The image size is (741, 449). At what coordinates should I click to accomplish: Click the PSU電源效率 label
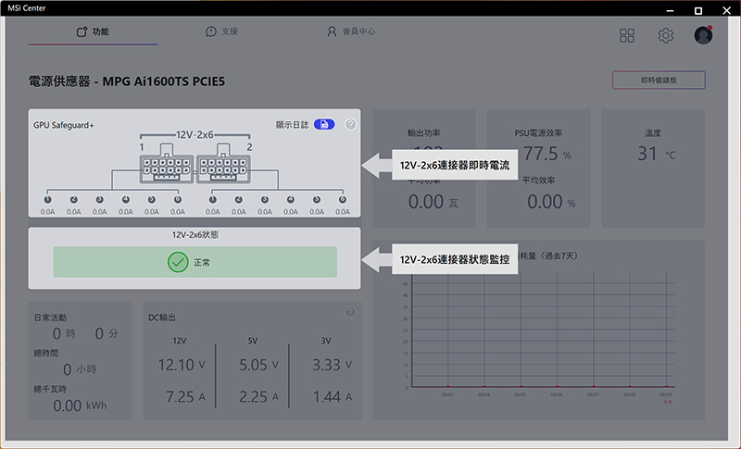tap(538, 133)
